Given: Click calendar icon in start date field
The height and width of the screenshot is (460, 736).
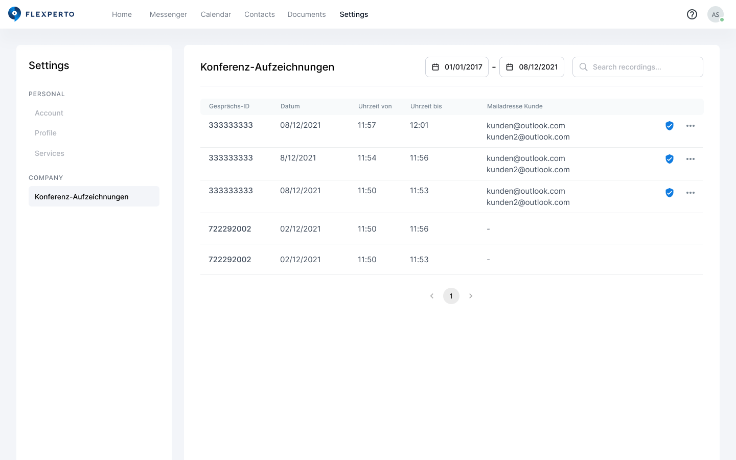Looking at the screenshot, I should click(435, 67).
